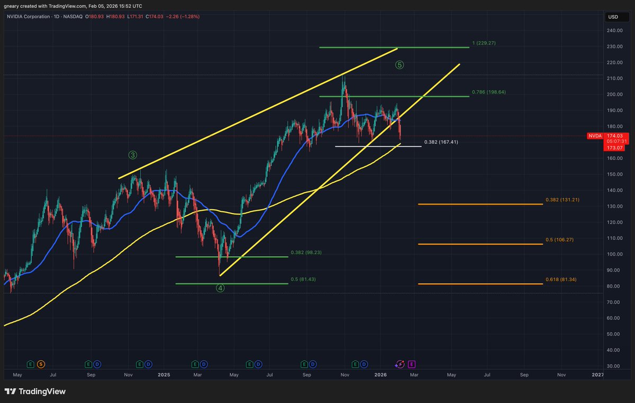Select the green 1 (229.27) Fibonacci label

click(484, 43)
